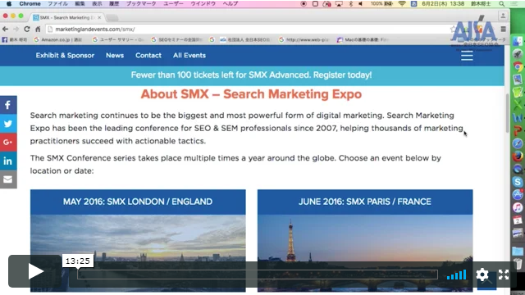The height and width of the screenshot is (295, 525).
Task: Open the ヘルプ menu
Action: tap(231, 3)
